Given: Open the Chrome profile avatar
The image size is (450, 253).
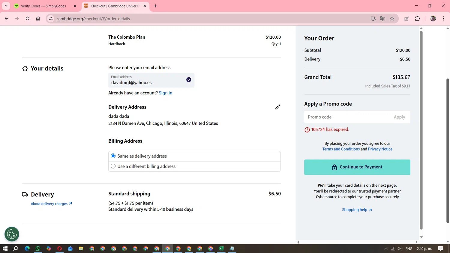Looking at the screenshot, I should tap(433, 19).
